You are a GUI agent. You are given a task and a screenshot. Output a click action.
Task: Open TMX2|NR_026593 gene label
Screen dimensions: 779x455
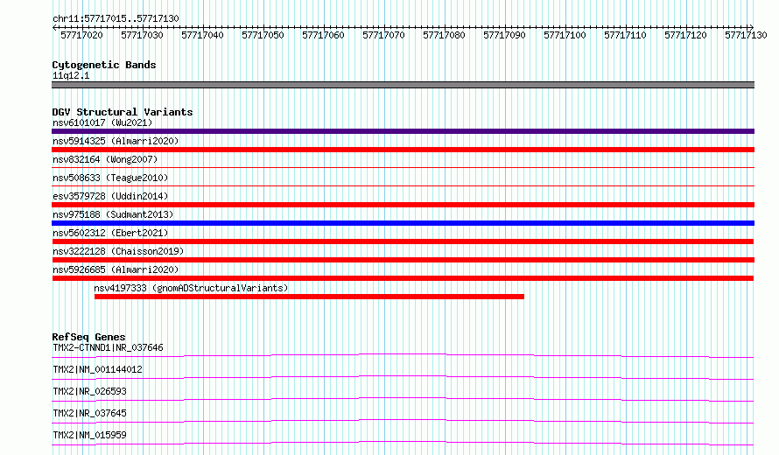pos(89,391)
